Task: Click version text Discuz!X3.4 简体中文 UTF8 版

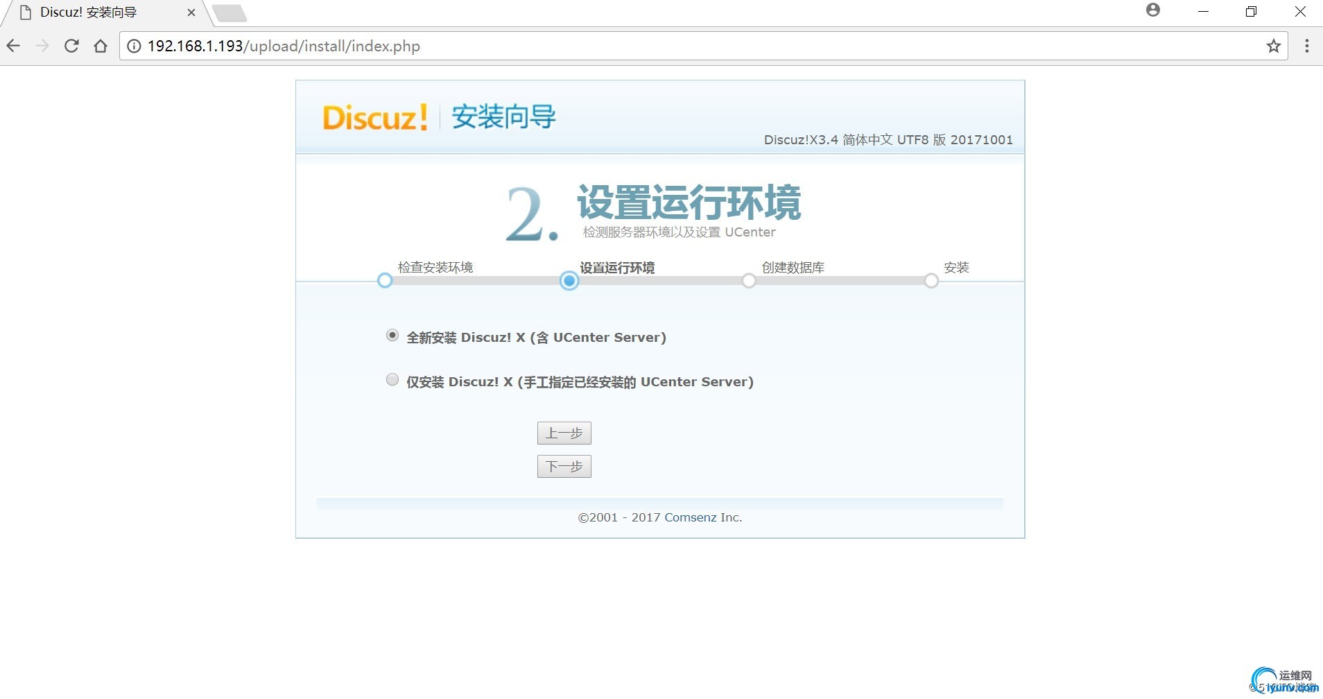Action: coord(888,140)
